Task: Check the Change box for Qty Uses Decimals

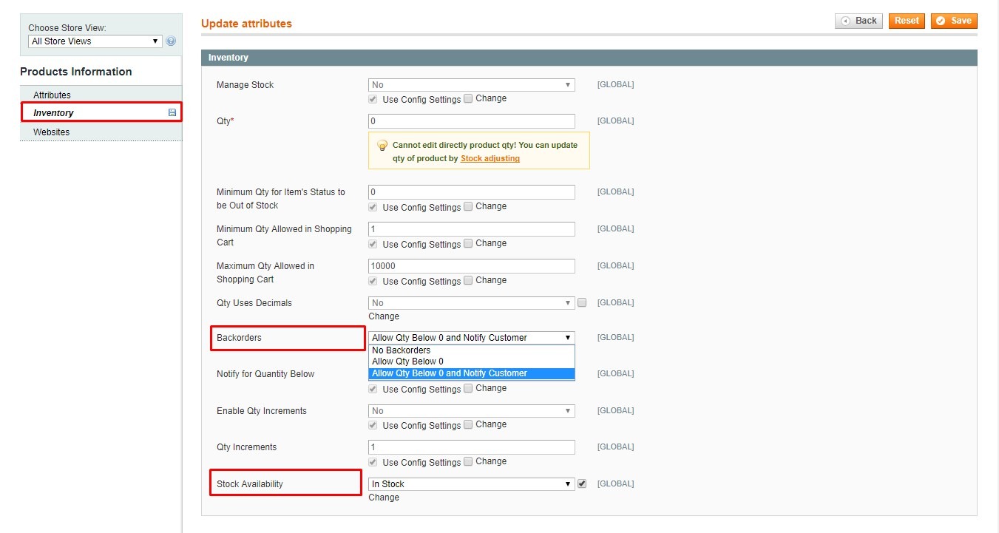Action: pos(582,302)
